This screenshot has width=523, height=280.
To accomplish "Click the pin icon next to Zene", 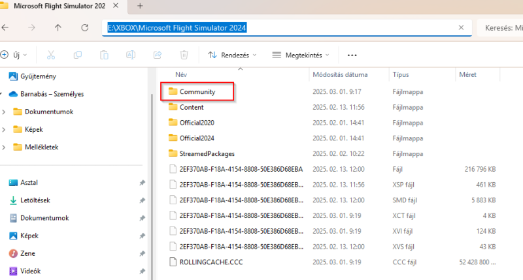I will pos(142,253).
